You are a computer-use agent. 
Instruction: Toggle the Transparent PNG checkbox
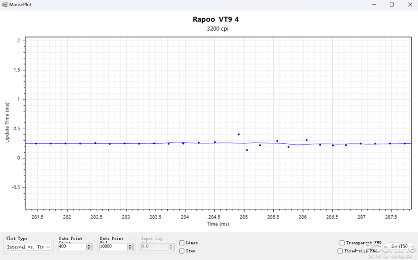341,243
